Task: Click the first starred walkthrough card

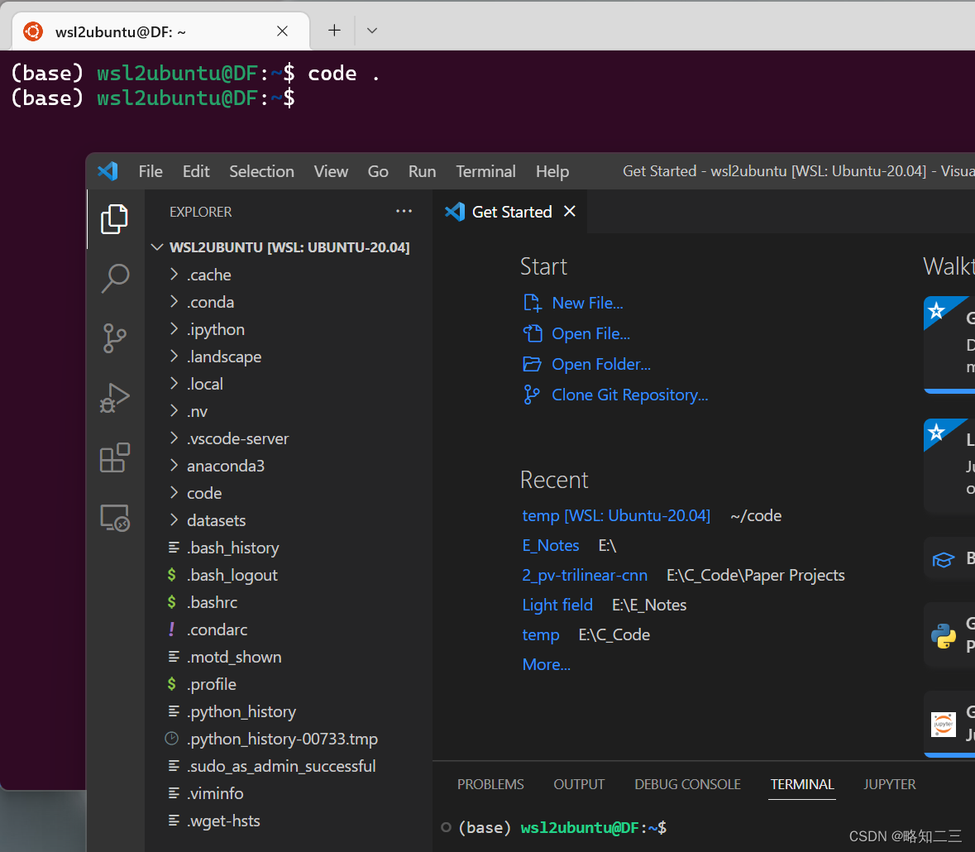Action: point(949,345)
